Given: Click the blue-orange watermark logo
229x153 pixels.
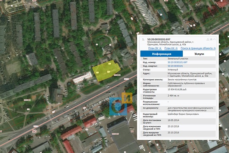Looking at the screenshot, I should pyautogui.click(x=121, y=104).
